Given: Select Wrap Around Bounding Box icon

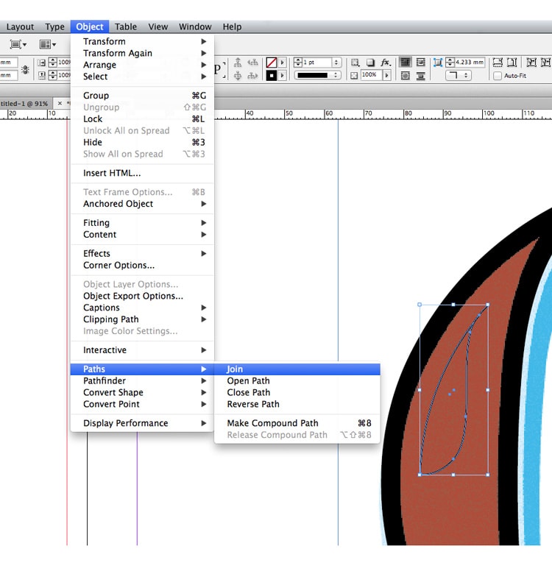Looking at the screenshot, I should click(421, 63).
